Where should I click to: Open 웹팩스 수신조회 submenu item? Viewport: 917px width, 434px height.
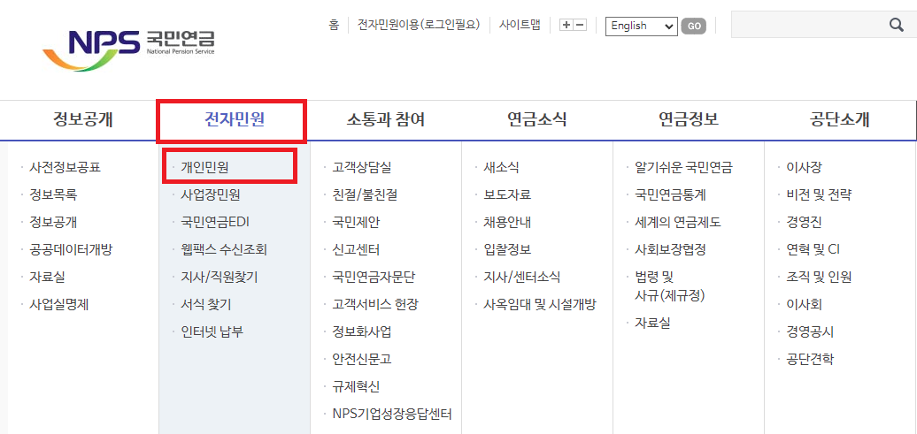pos(224,250)
